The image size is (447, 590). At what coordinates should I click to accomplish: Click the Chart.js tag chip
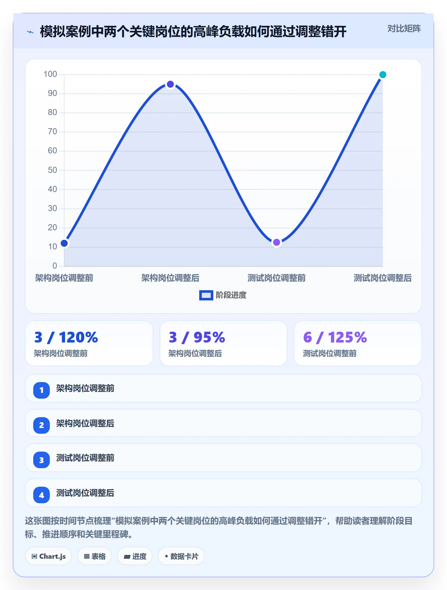click(49, 556)
